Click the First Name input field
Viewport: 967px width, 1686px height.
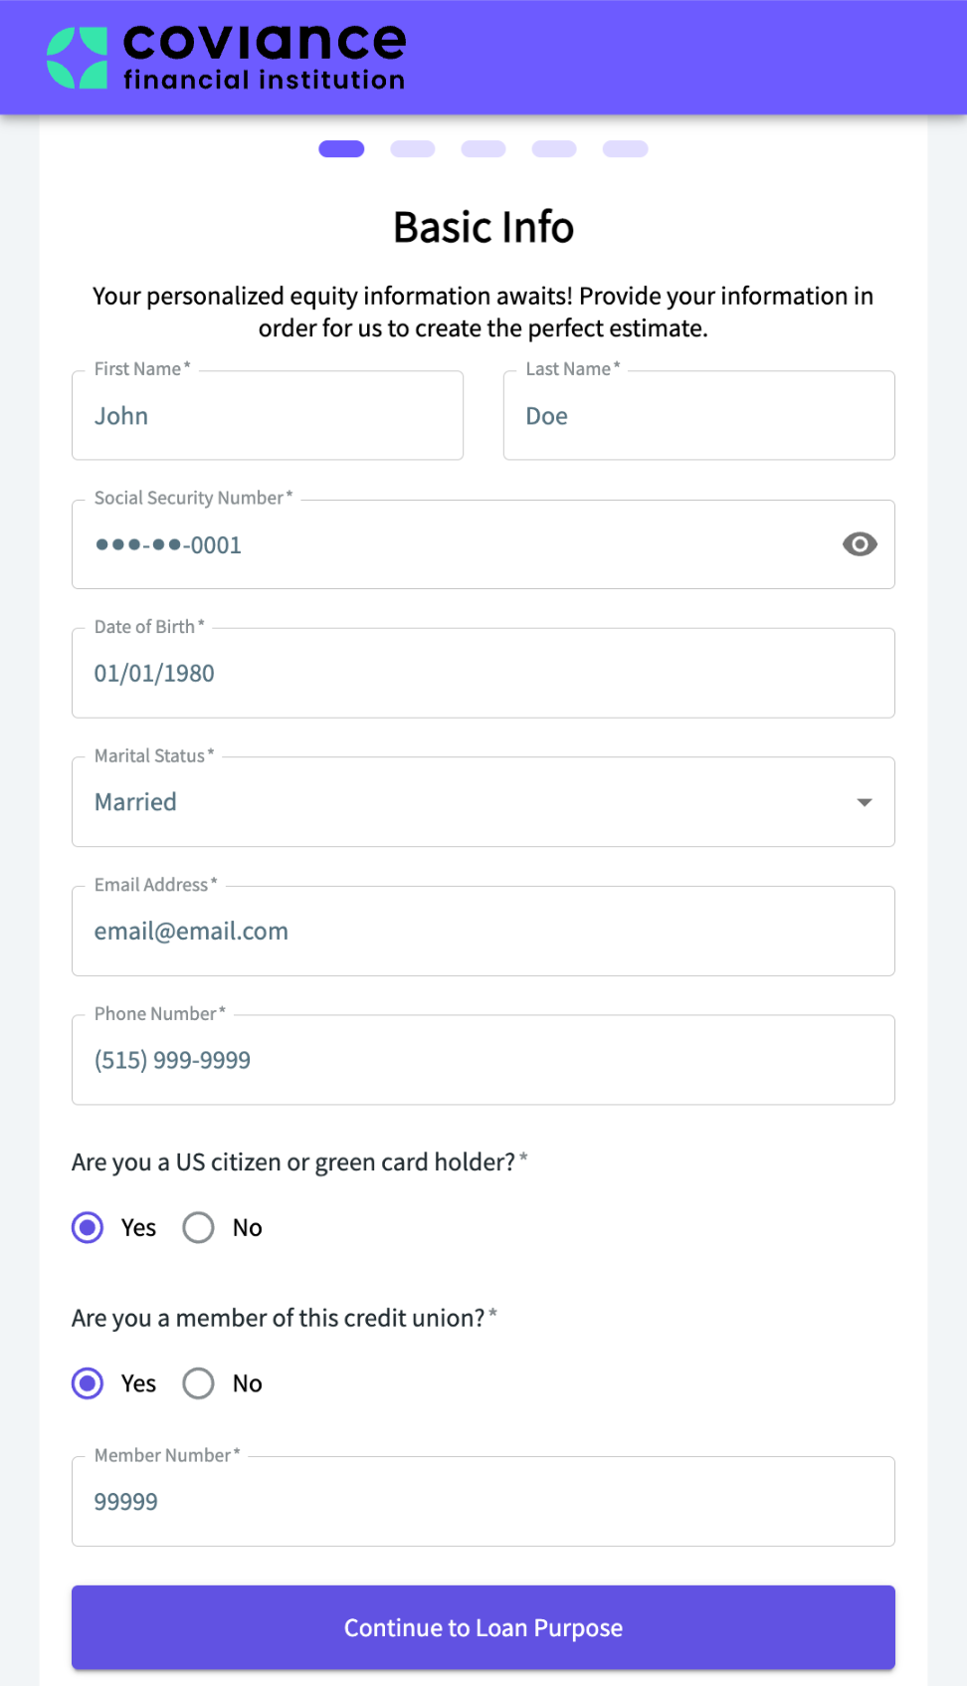pyautogui.click(x=267, y=416)
